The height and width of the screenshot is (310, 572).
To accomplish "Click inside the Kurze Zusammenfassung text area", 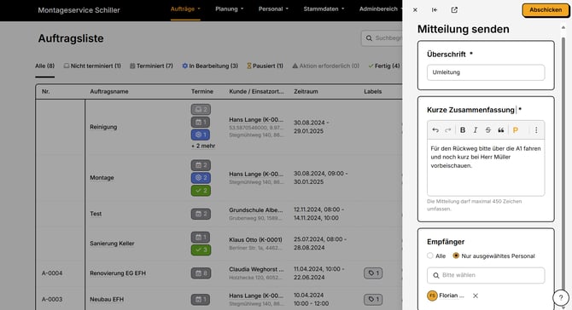I will (486, 168).
